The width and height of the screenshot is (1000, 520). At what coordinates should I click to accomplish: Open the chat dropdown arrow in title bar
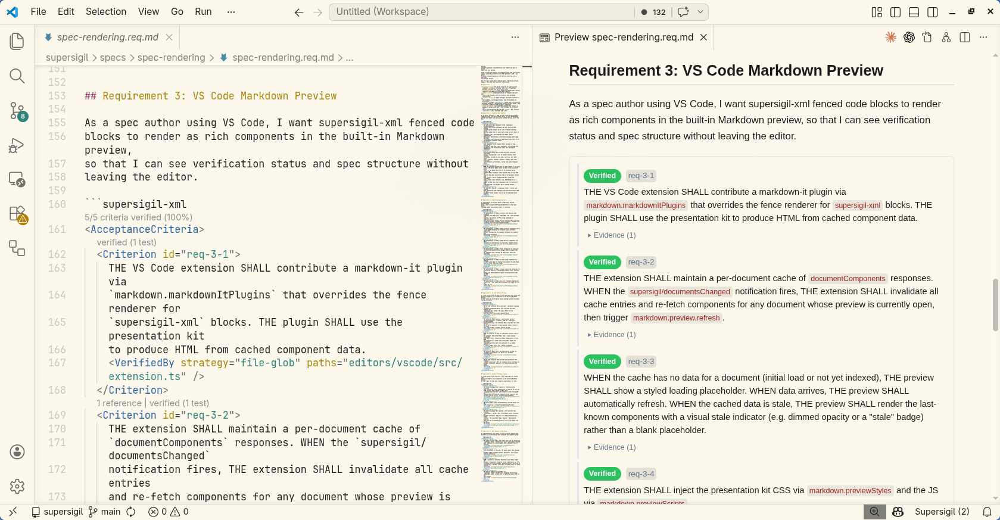700,12
